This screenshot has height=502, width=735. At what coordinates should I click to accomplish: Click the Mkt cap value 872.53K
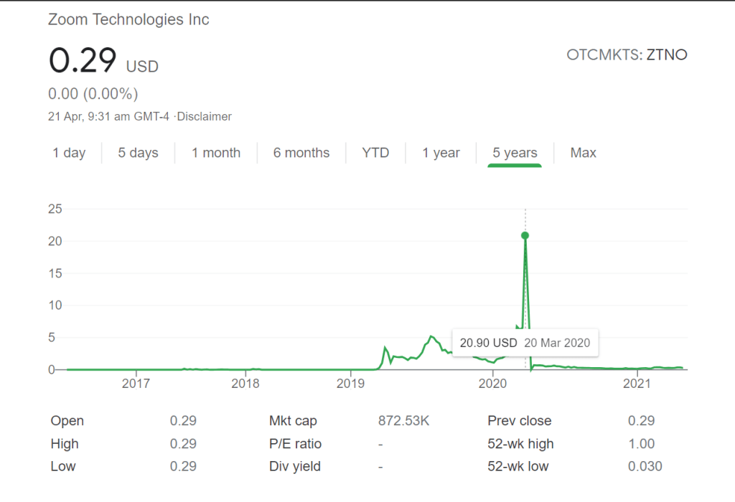tap(403, 421)
